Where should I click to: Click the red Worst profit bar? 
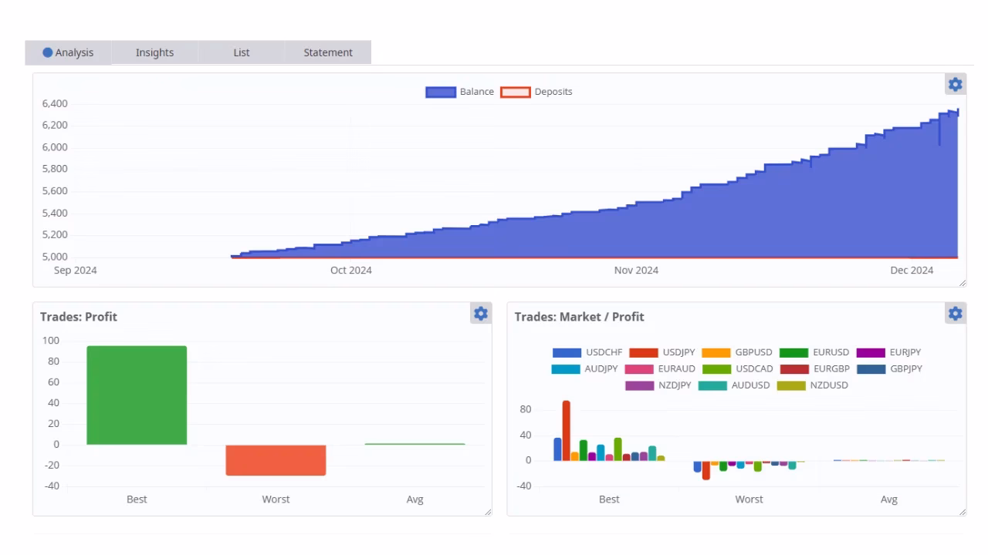pos(276,460)
